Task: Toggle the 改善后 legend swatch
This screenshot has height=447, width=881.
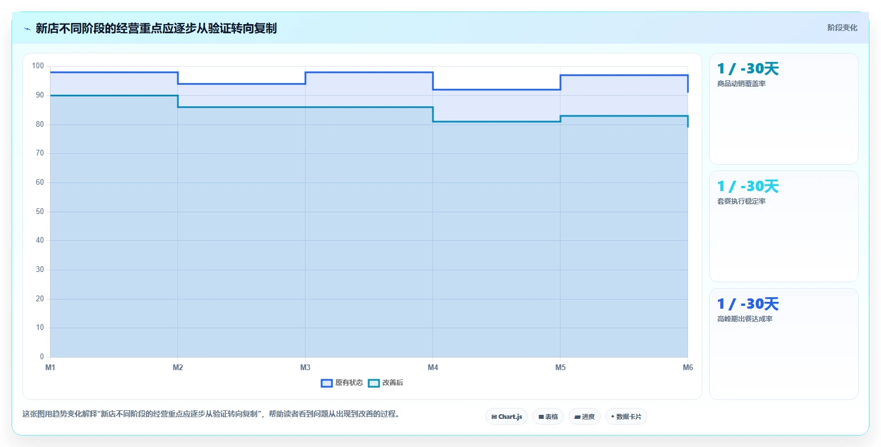Action: click(x=374, y=383)
